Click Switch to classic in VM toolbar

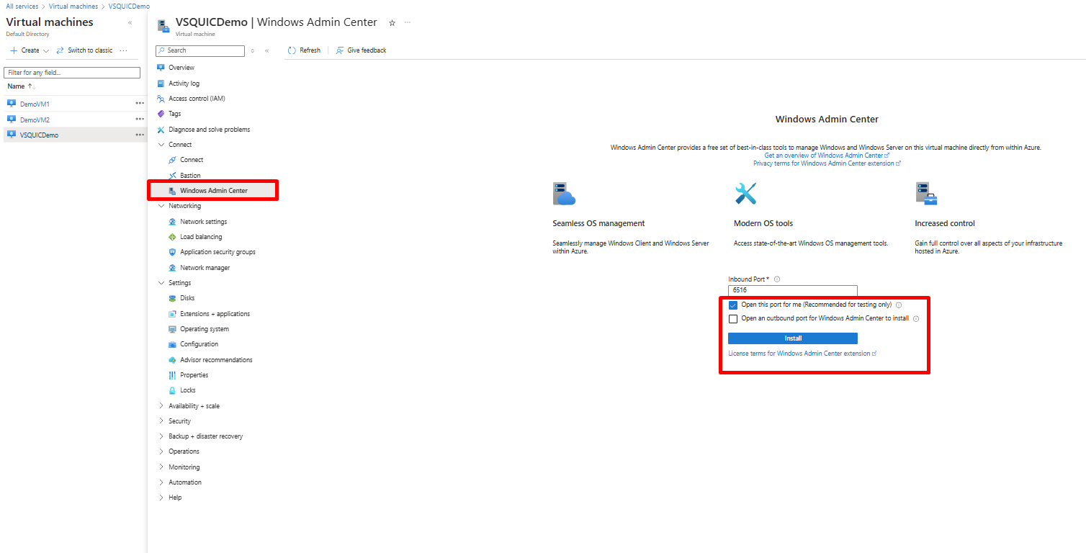pos(84,50)
